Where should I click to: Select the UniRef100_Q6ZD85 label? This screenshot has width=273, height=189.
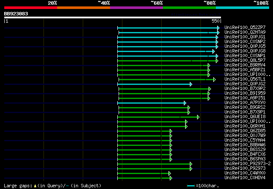coord(245,131)
